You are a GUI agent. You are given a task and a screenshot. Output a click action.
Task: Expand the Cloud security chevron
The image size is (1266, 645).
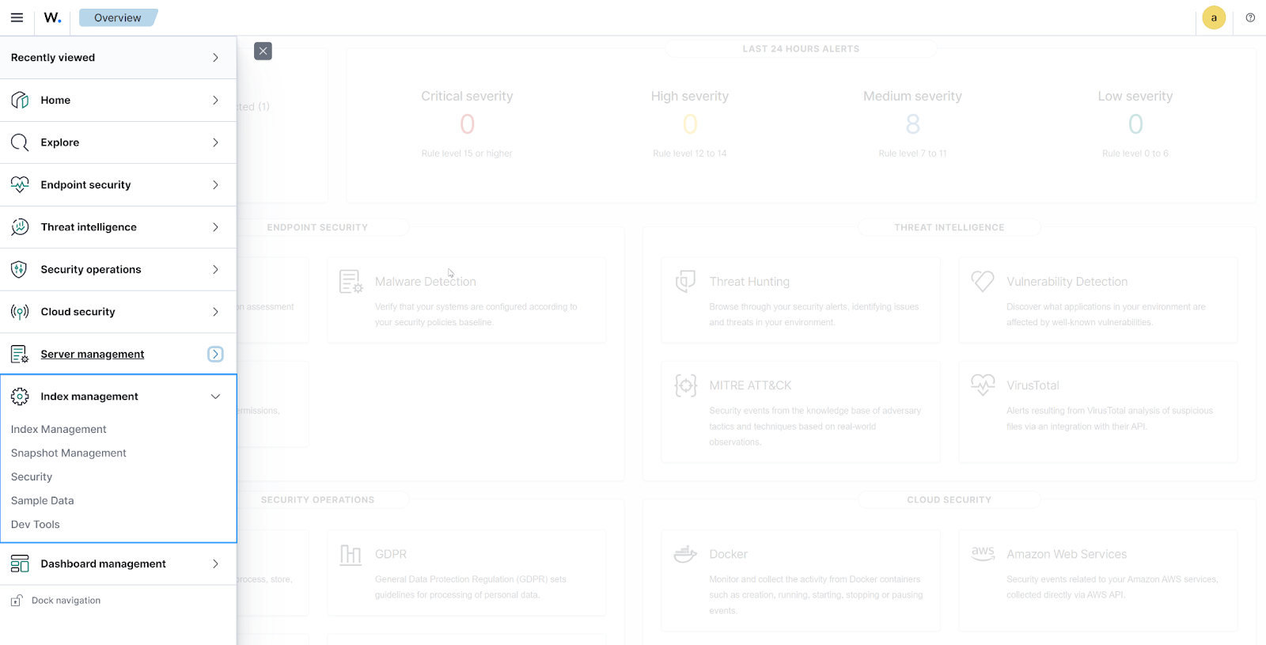click(215, 312)
